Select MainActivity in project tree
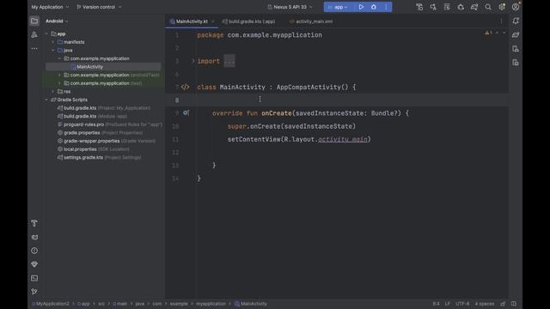This screenshot has height=309, width=550. point(89,67)
